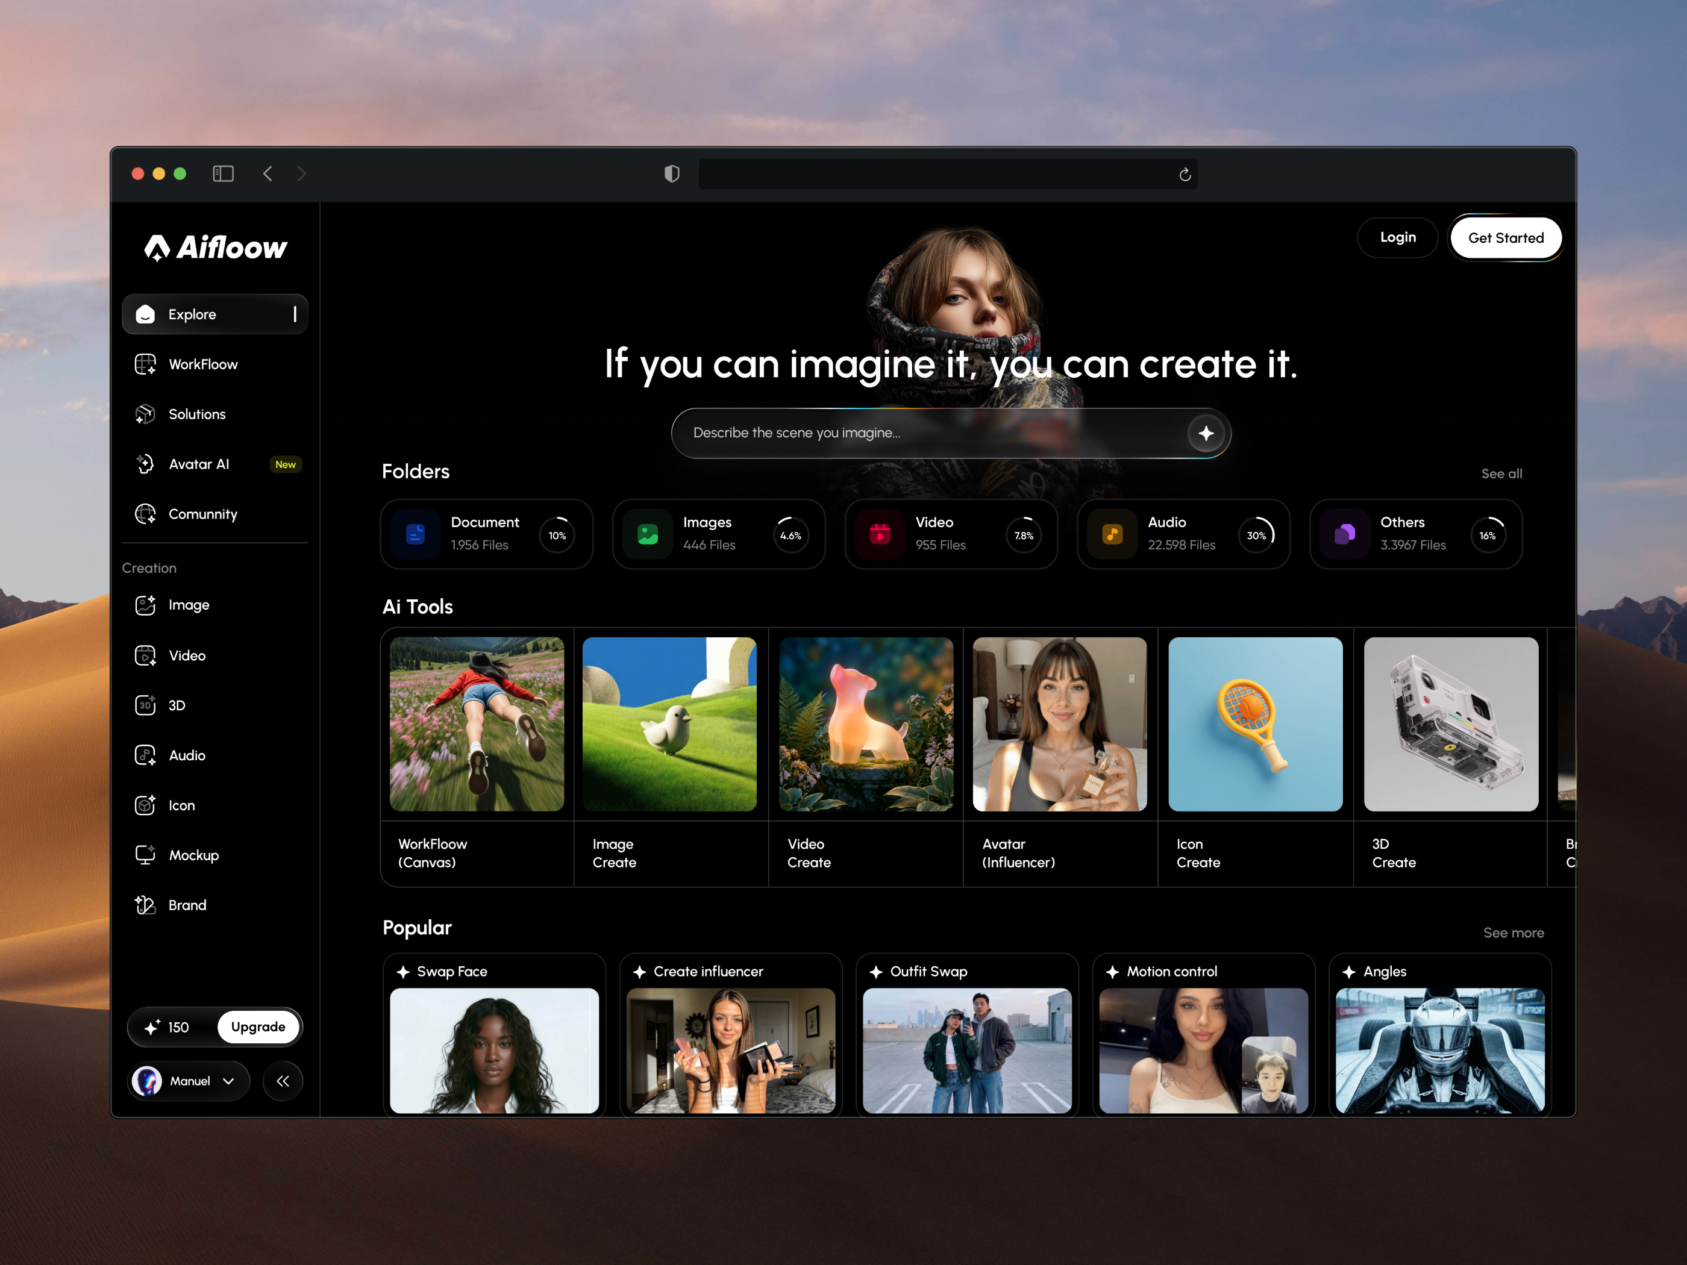Open the Audio folder icon

[x=1113, y=534]
